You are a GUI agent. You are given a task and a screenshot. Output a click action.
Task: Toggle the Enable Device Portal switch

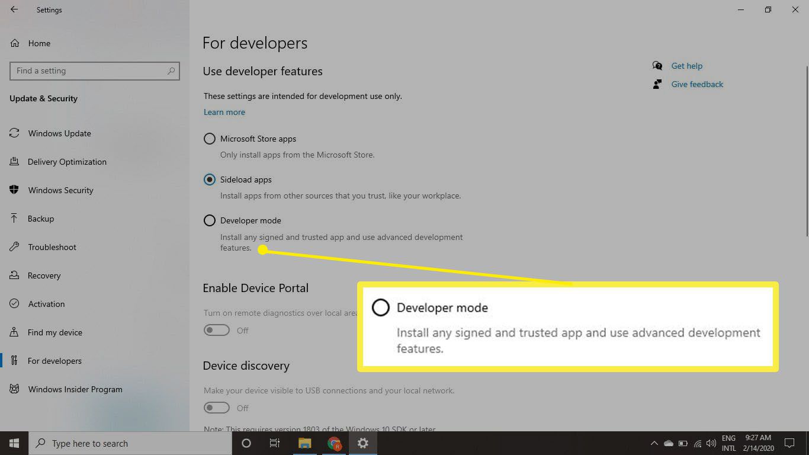tap(217, 330)
